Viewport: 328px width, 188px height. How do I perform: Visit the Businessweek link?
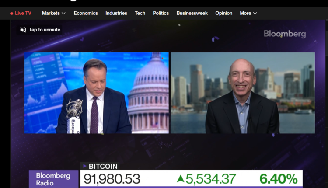click(x=192, y=13)
